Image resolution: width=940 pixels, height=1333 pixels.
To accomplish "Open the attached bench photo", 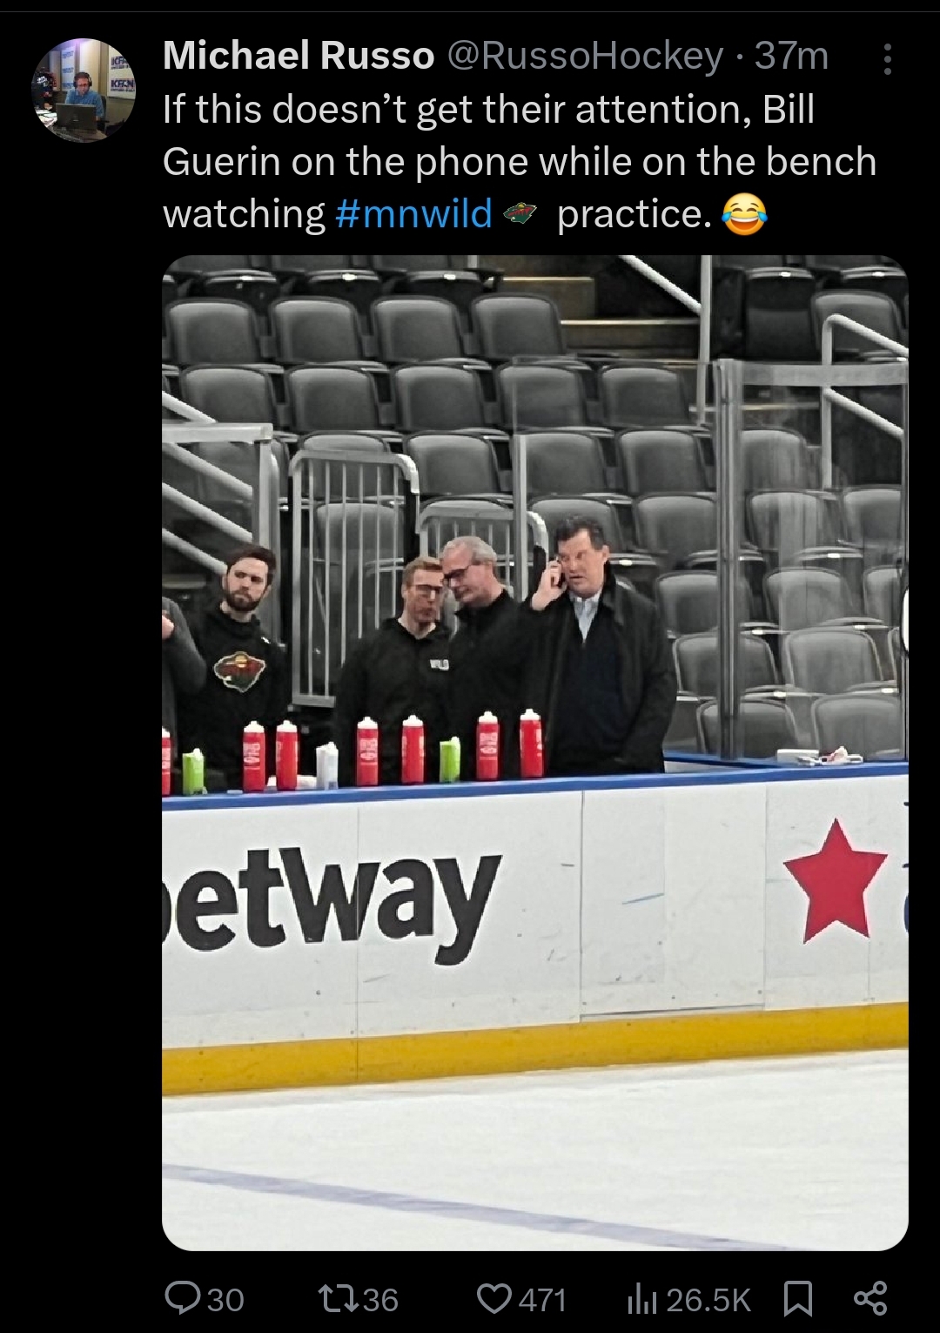I will point(535,752).
